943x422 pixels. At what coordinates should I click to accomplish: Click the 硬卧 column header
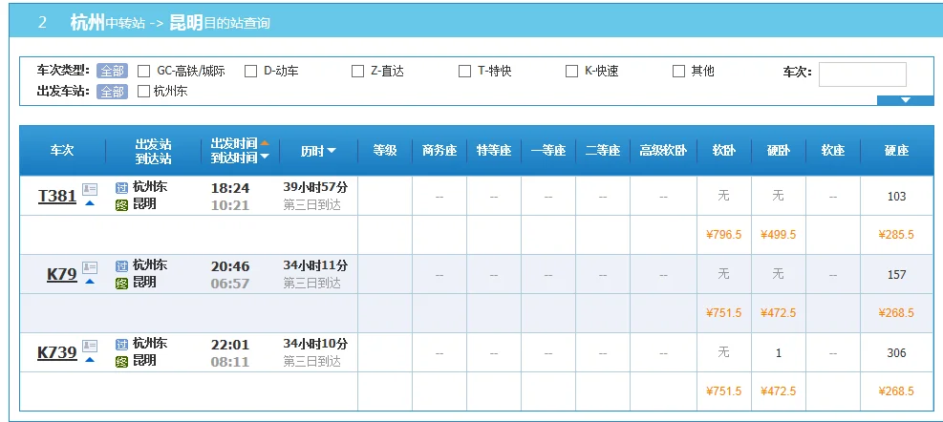click(x=779, y=151)
